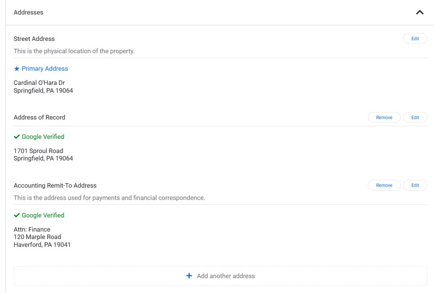Image resolution: width=434 pixels, height=293 pixels.
Task: Click the blue plus icon to add address
Action: (x=189, y=276)
